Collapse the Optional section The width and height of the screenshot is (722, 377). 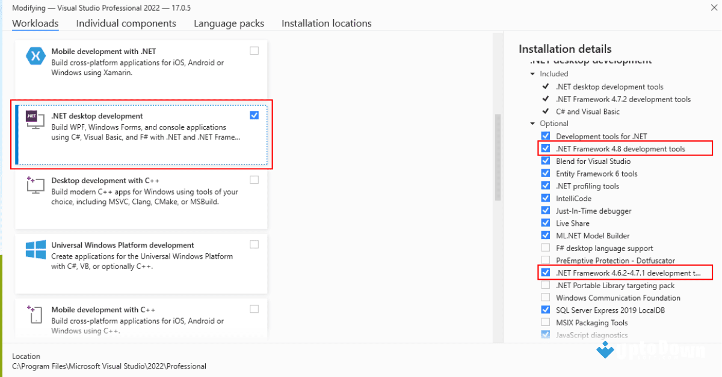532,123
